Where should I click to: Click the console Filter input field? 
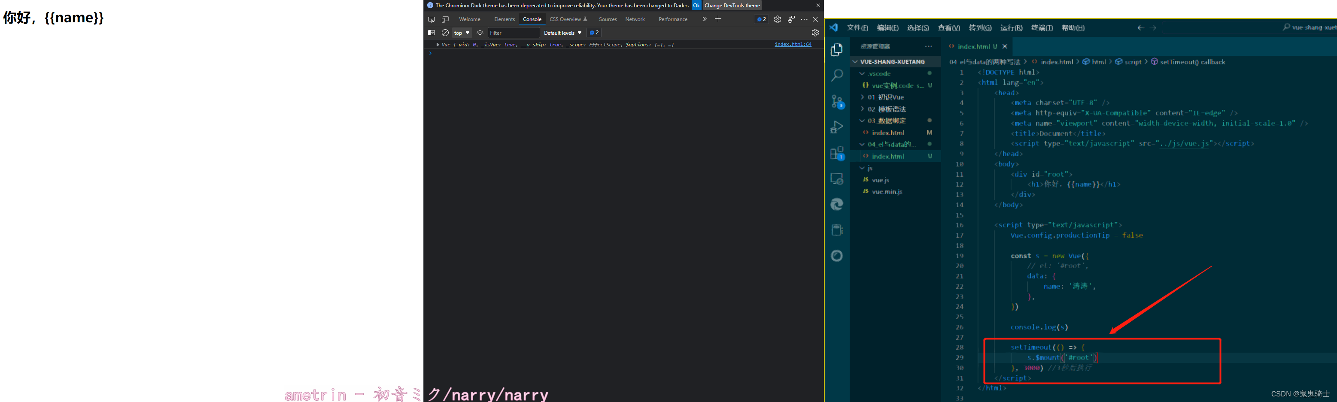(x=514, y=33)
